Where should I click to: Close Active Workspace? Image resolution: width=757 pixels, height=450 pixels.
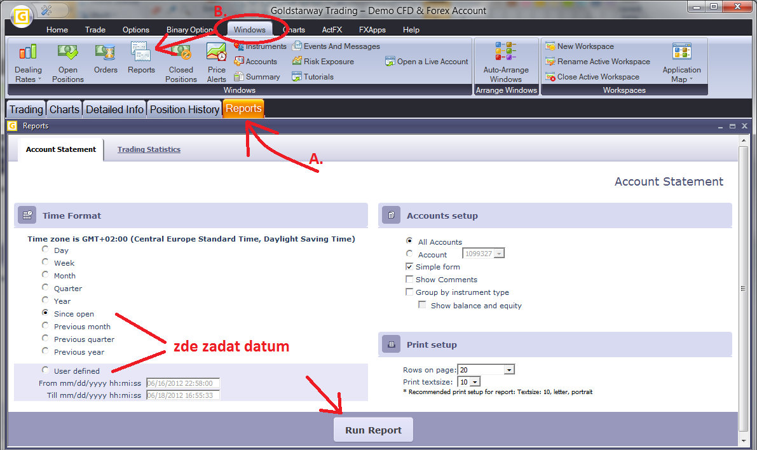tap(592, 76)
